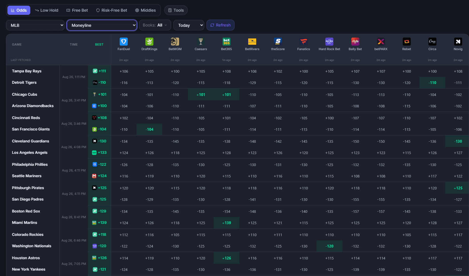
Task: Open the Today date dropdown
Action: [x=189, y=25]
